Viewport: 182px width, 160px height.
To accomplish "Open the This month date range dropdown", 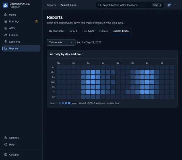I will click(x=61, y=42).
